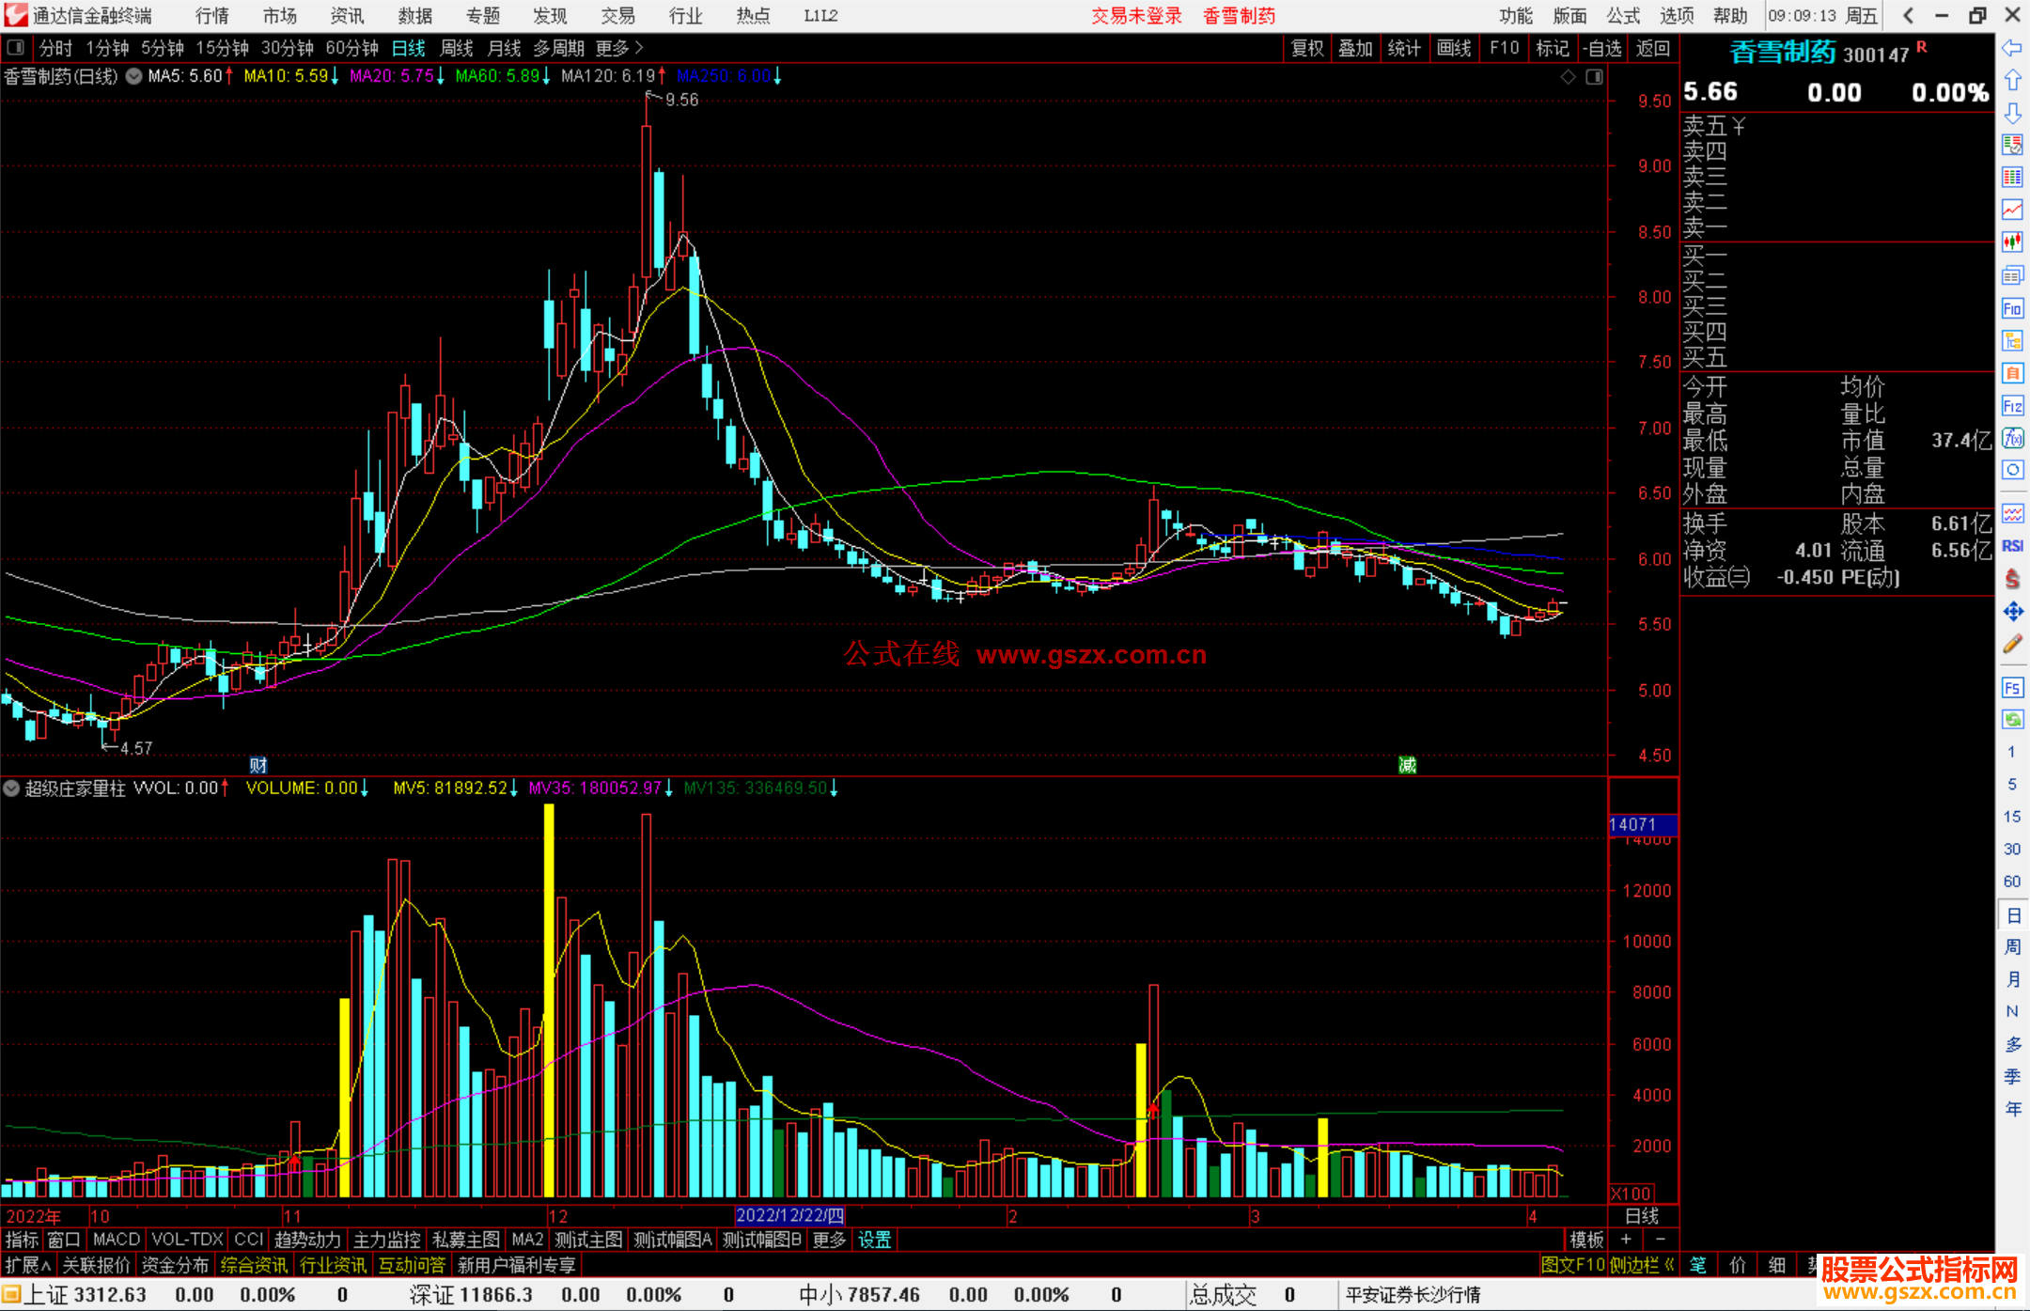The image size is (2030, 1311).
Task: Toggle the round indicator button beside 香雪制药(日线)
Action: pos(134,76)
